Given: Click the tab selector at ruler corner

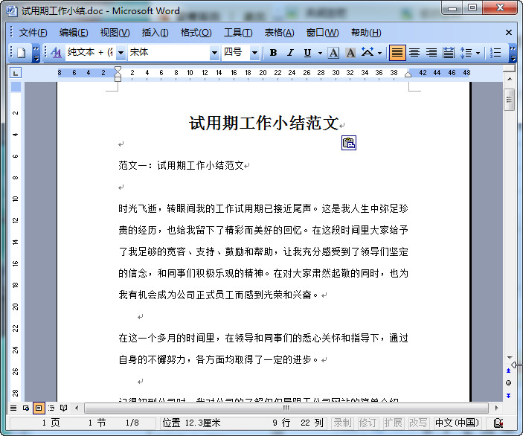Looking at the screenshot, I should (16, 73).
